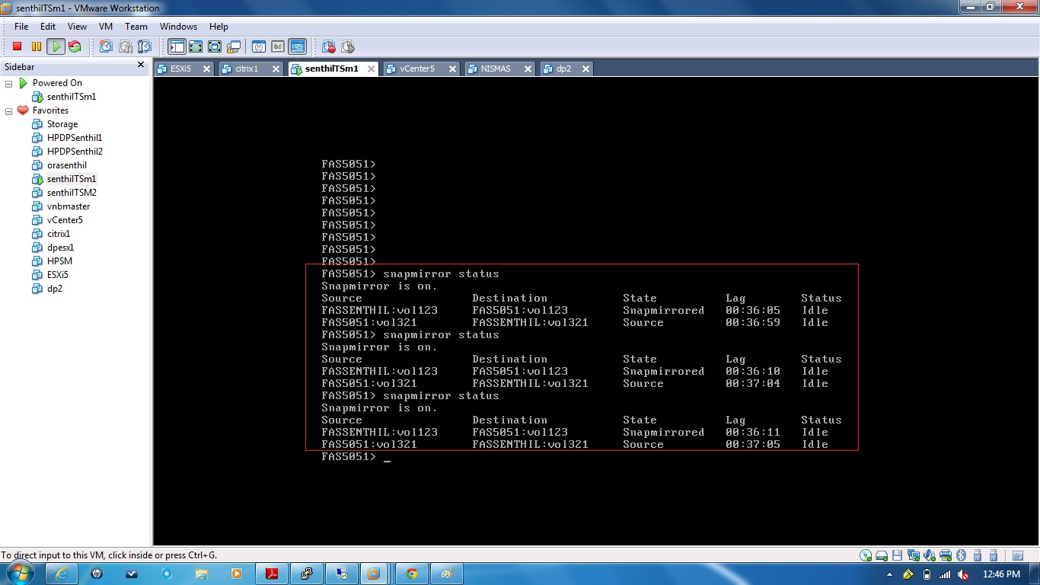Open the virtual printer status bar icon
Screen dimensions: 1040x585
coord(946,555)
